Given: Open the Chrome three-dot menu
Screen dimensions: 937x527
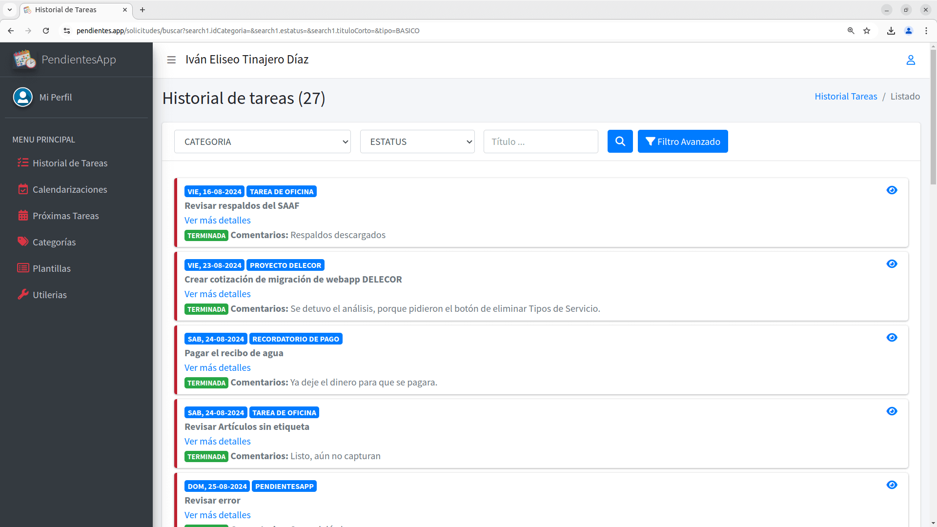Looking at the screenshot, I should pos(926,31).
